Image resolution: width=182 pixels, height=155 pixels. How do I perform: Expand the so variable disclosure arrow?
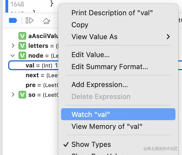pyautogui.click(x=13, y=95)
